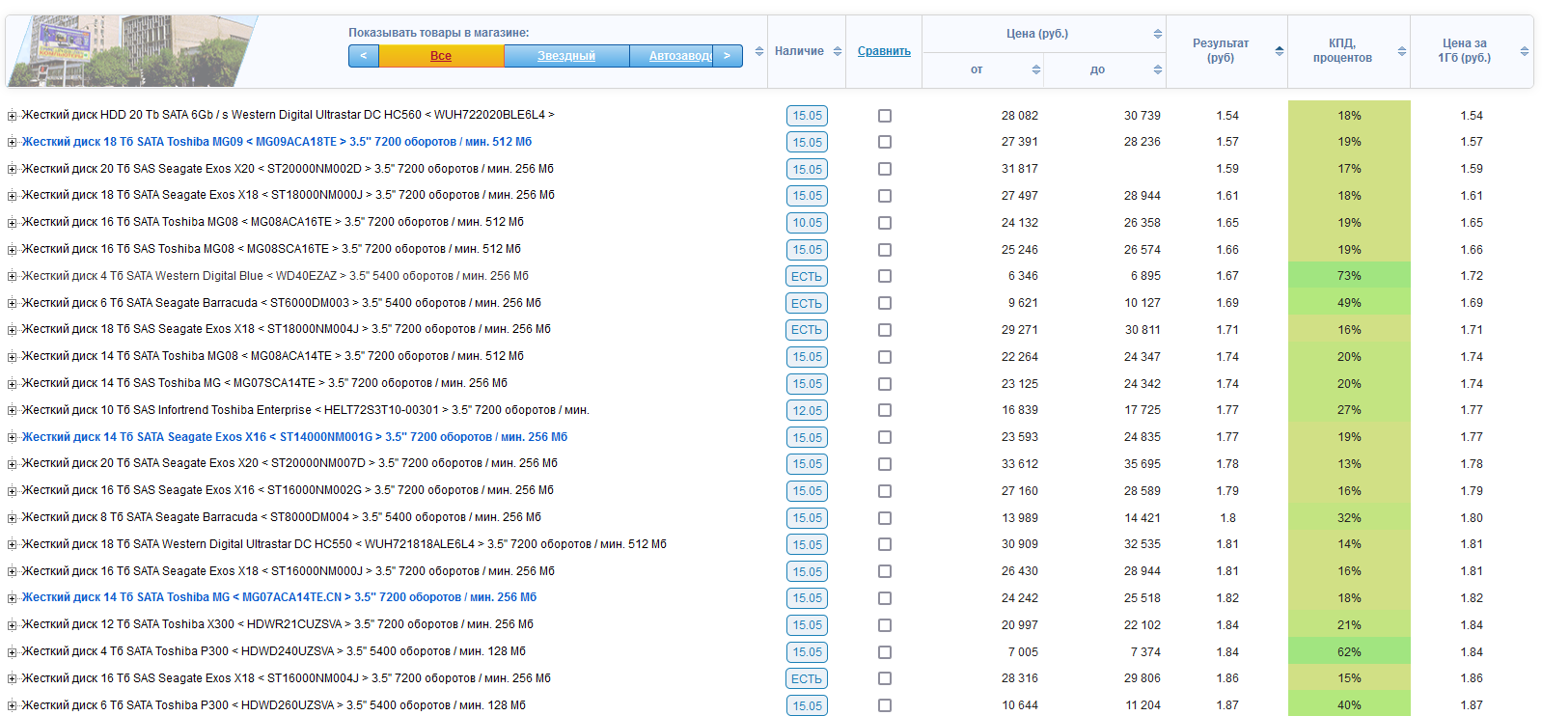Tick compare checkbox for Seagate Barracuda ST6000DM003
Viewport: 1542px width, 716px height.
[885, 303]
